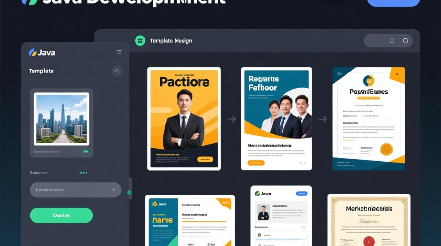Open the Marketing certificate template
This screenshot has height=246, width=441.
tap(369, 220)
